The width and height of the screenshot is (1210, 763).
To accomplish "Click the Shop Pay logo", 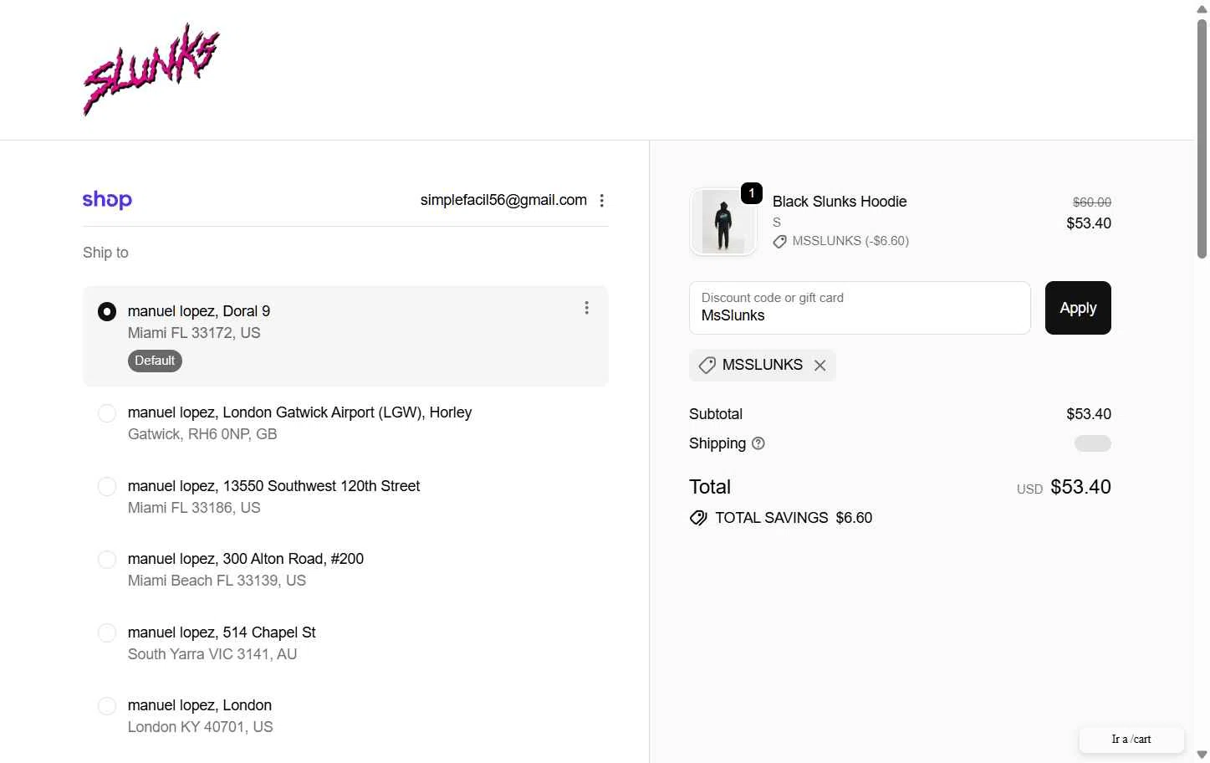I will (107, 200).
